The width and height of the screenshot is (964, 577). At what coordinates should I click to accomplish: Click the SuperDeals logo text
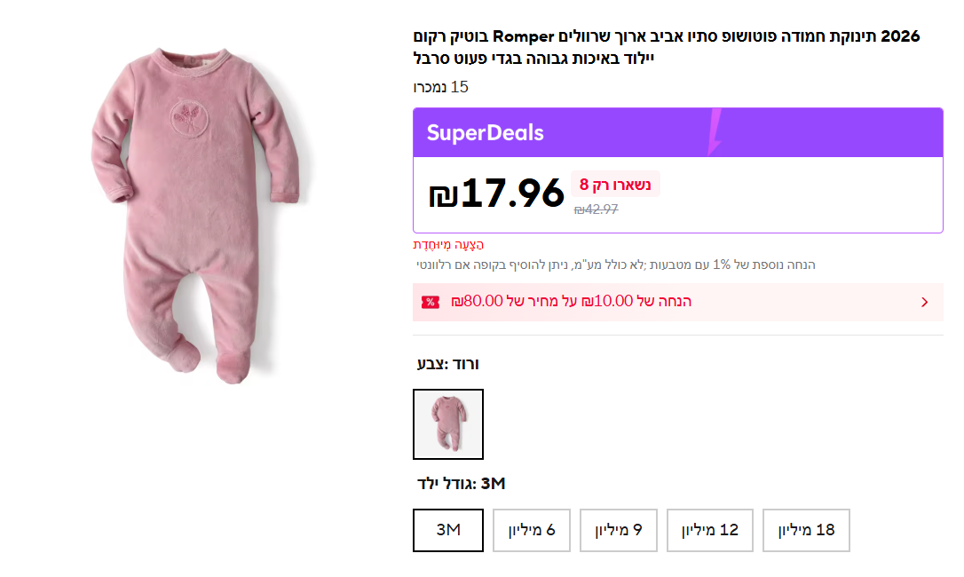[485, 133]
